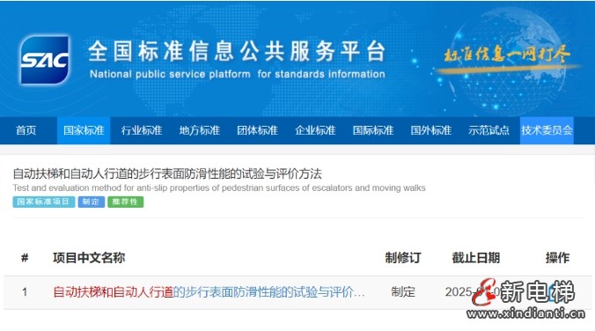The image size is (595, 331).
Task: Click the 全国标准信息公共服务平台 banner title
Action: (x=237, y=51)
